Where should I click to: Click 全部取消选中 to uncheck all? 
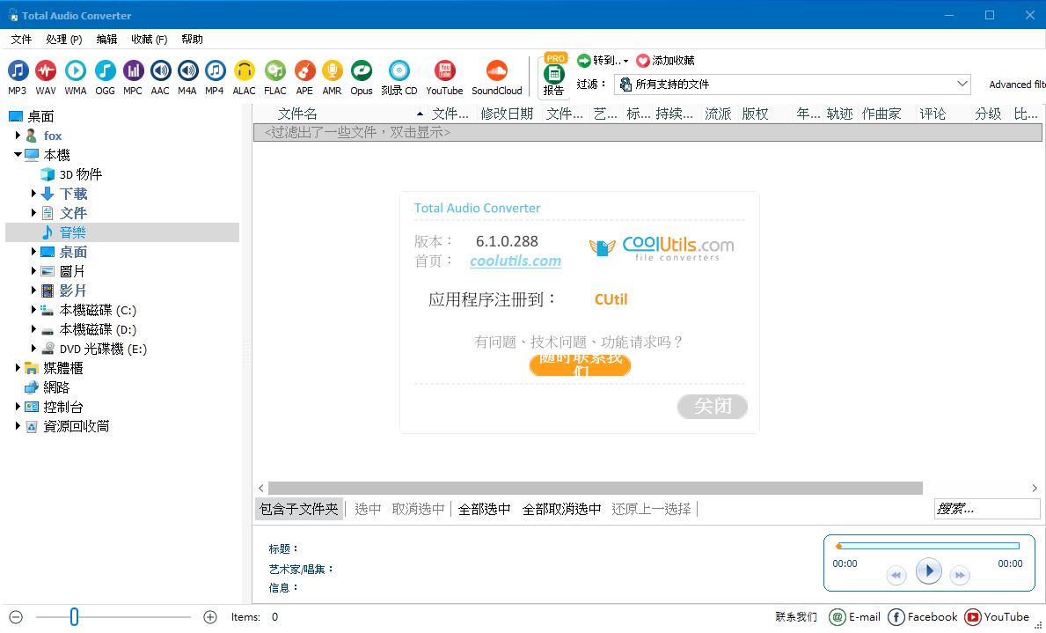click(561, 509)
